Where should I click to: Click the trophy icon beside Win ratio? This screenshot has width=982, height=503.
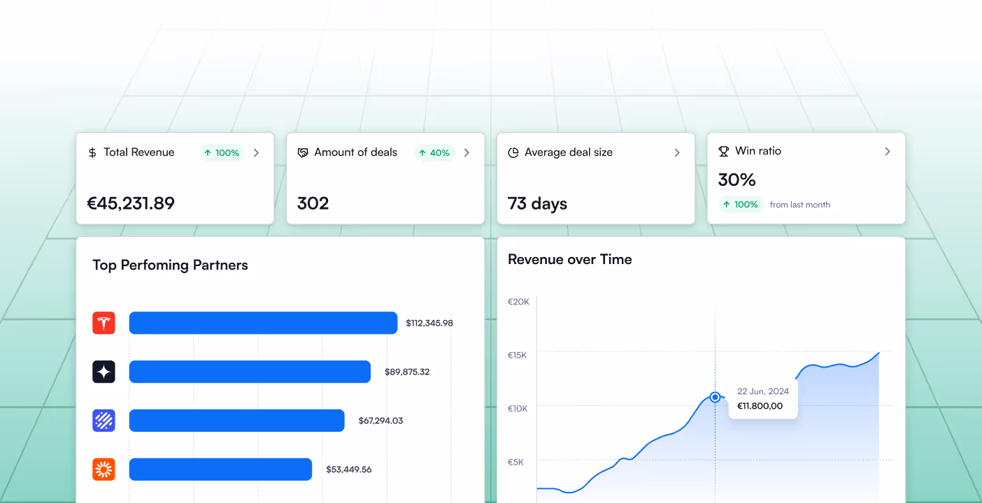click(x=724, y=151)
